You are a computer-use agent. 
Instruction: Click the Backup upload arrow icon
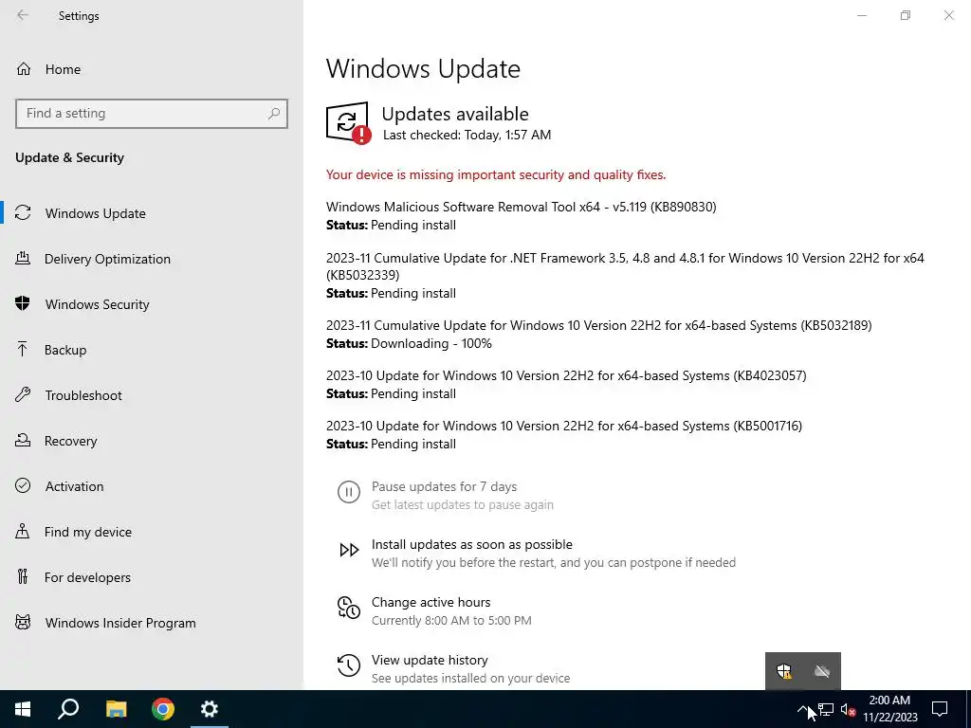[23, 349]
